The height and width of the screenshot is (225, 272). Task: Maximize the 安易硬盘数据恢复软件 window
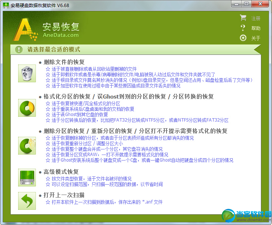tap(246, 4)
